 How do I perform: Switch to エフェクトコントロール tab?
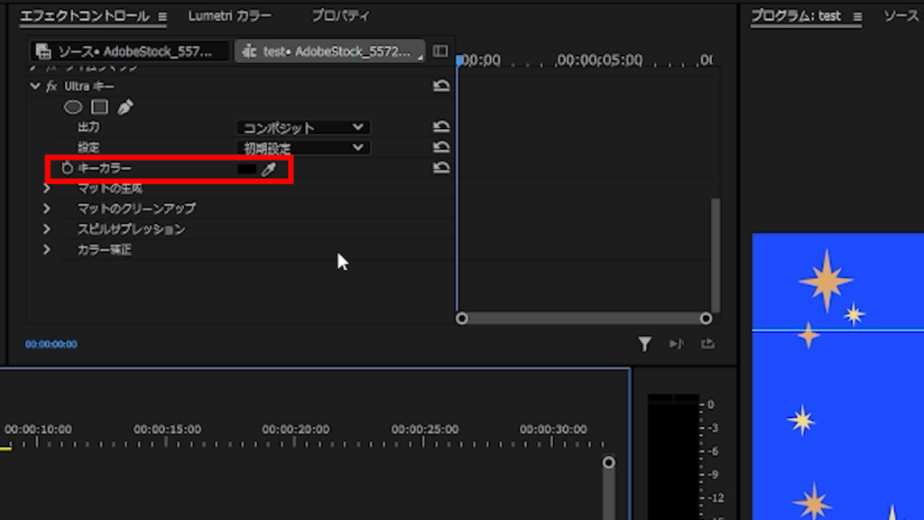[x=85, y=16]
